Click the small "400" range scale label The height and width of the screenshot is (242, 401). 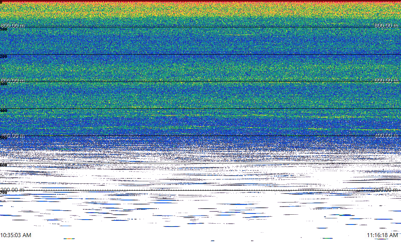4,111
